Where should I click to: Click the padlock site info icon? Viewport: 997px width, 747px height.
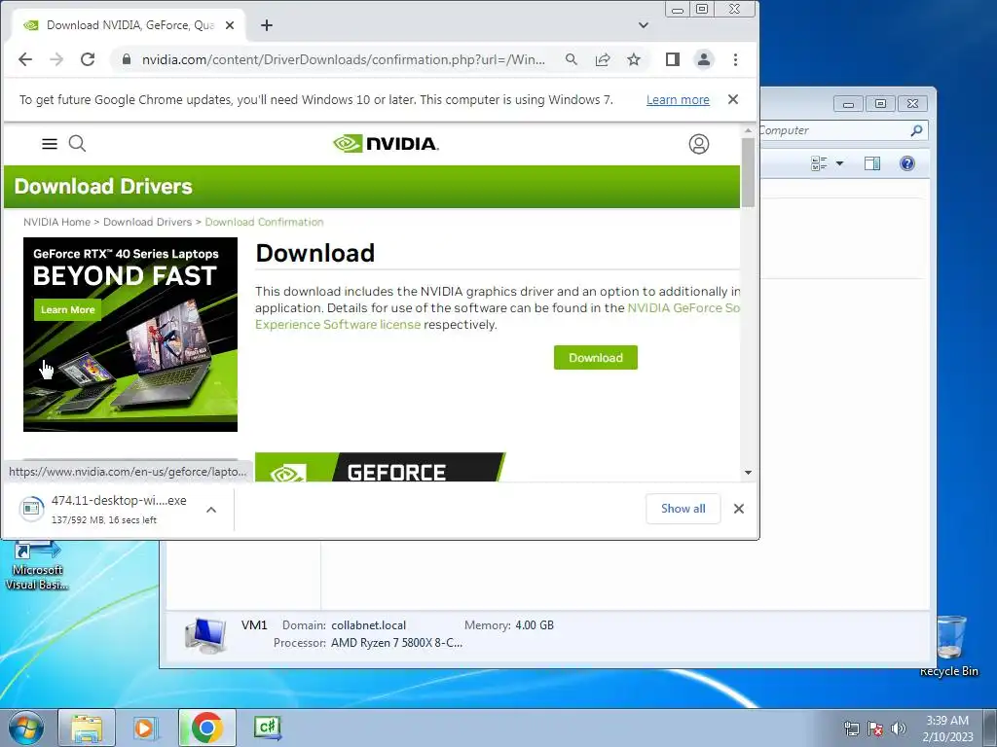(127, 59)
